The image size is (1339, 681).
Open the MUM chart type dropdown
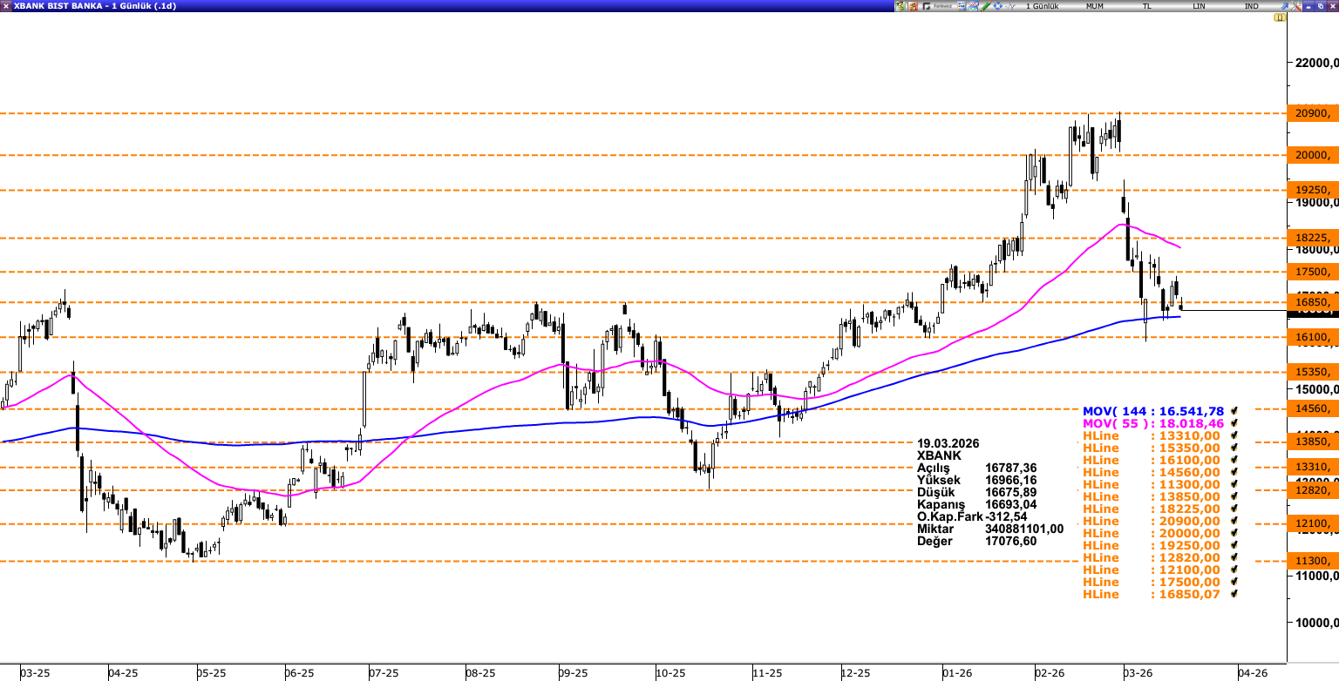pyautogui.click(x=1094, y=6)
